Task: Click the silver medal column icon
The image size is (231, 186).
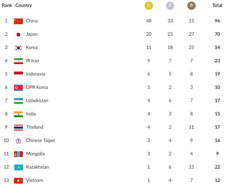Action: coord(170,6)
